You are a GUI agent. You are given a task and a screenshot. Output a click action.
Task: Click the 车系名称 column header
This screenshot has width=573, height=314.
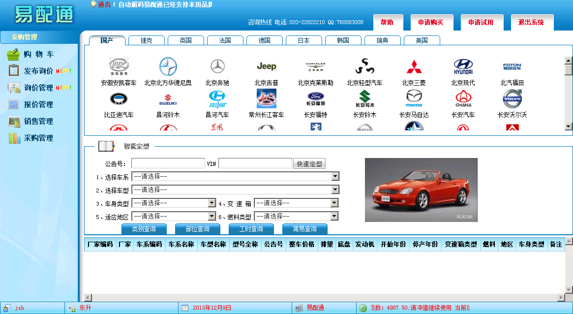coord(181,244)
